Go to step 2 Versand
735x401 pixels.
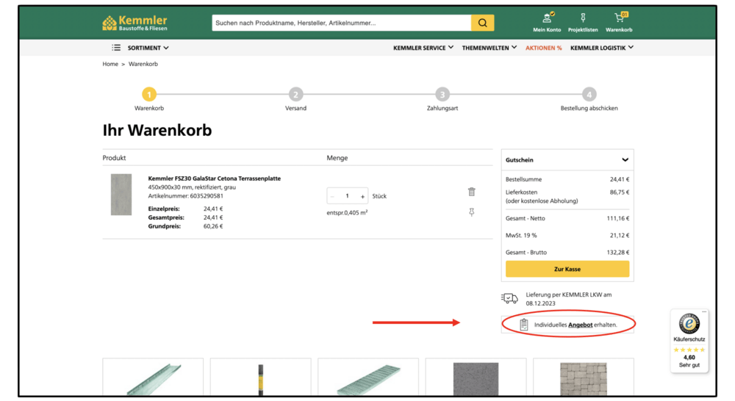tap(295, 95)
